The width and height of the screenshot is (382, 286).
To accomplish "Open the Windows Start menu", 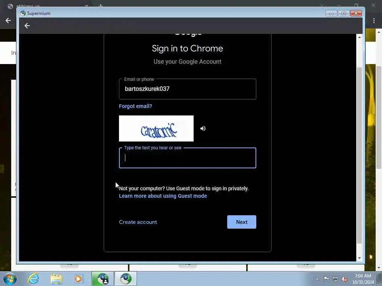I will [x=10, y=279].
